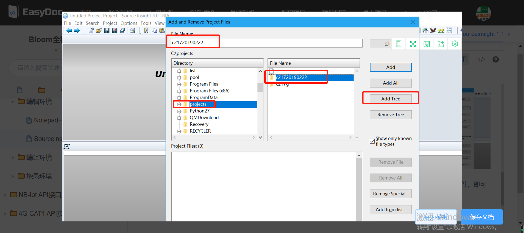This screenshot has width=524, height=233.
Task: Click the green fullscreen expand icon
Action: tap(413, 44)
